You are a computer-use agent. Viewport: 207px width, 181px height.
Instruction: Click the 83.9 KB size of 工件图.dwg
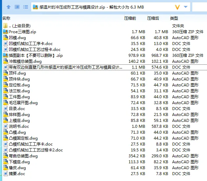pos(138,97)
